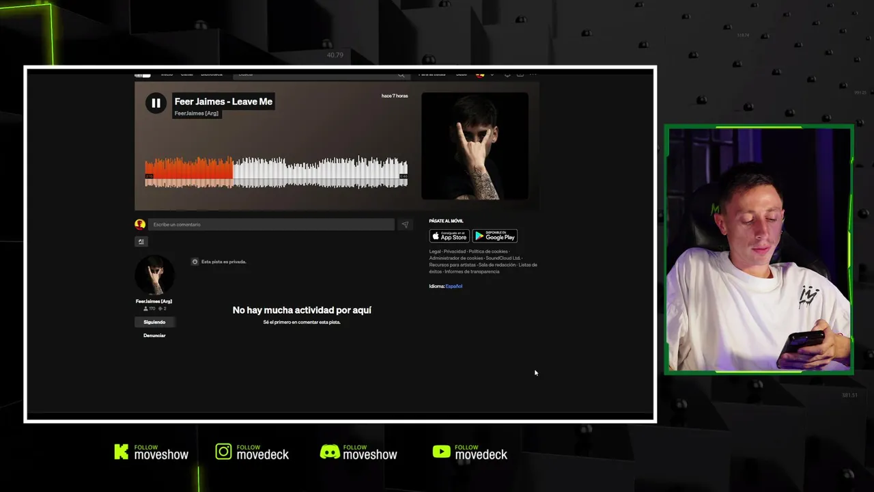Toggle the Siguiendo follow button
The width and height of the screenshot is (874, 492).
154,322
